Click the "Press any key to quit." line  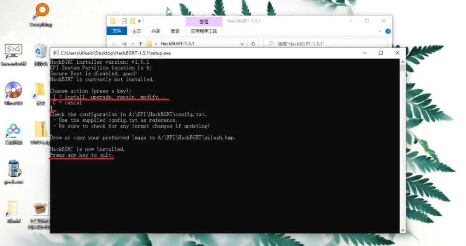pyautogui.click(x=82, y=155)
